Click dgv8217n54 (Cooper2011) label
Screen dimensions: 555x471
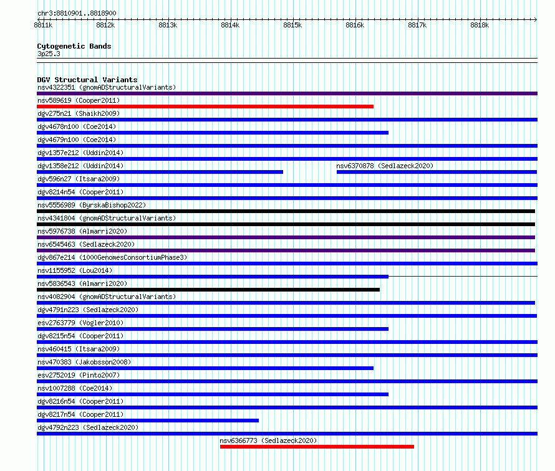[80, 414]
